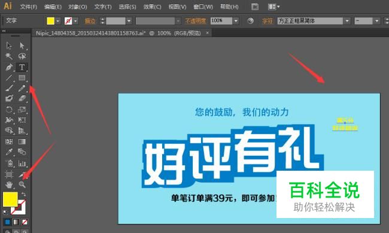The height and width of the screenshot is (233, 389).
Task: Select the Column Graph tool
Action: [x=22, y=163]
